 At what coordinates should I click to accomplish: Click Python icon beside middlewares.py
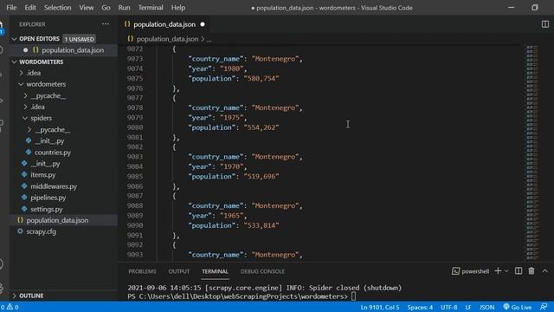click(x=24, y=186)
